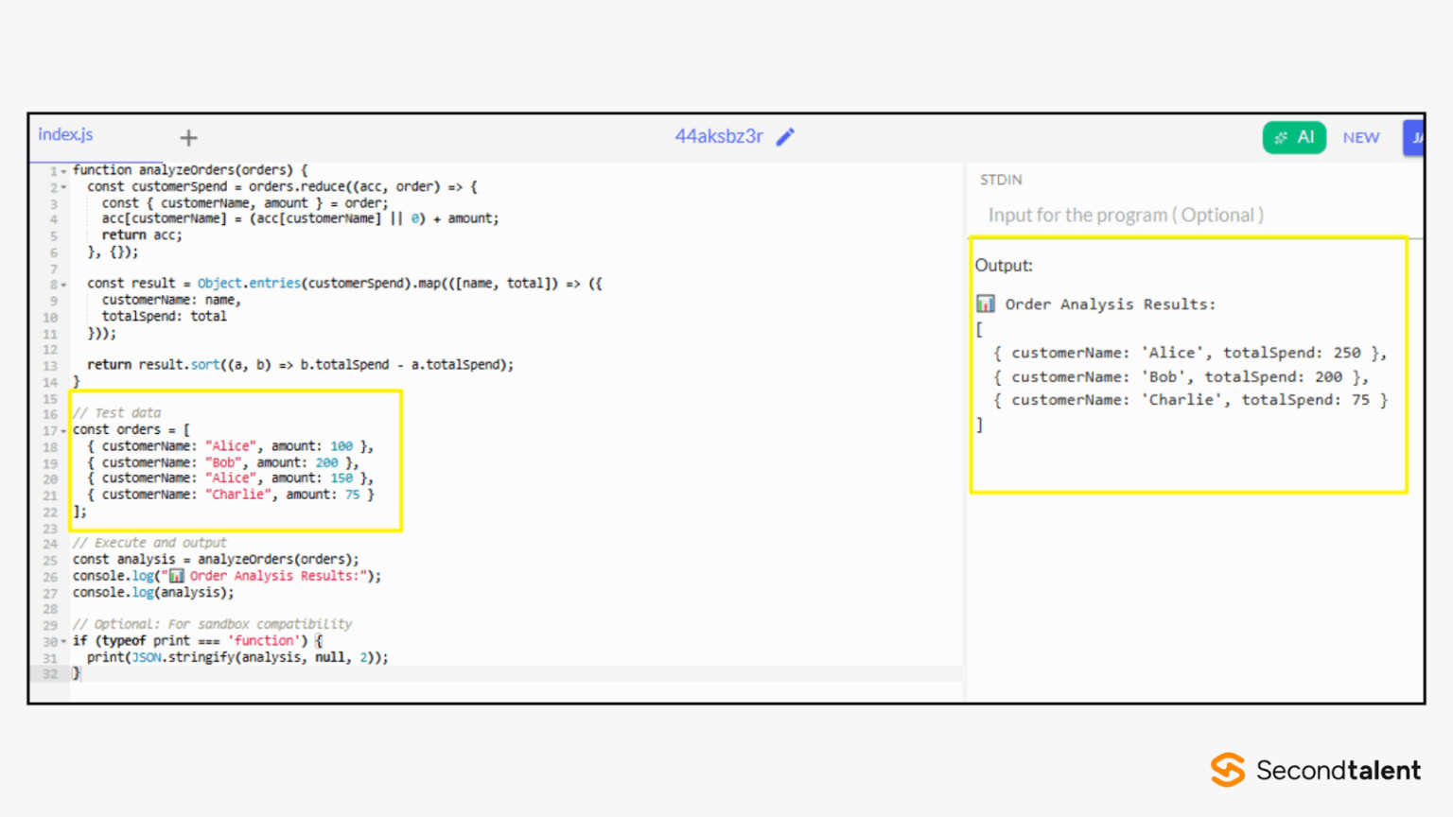Click Charlie totalSpend 75 output row
Viewport: 1453px width, 817px height.
(x=1190, y=400)
